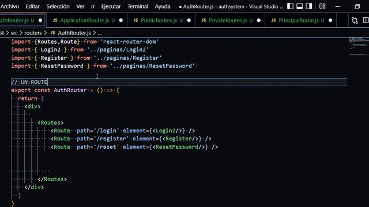The height and width of the screenshot is (207, 369).
Task: Click the opening <div> tag
Action: coord(32,106)
